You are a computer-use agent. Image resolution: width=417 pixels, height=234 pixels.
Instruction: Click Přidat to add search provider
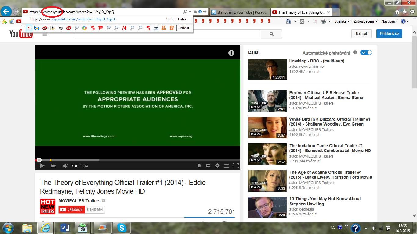184,28
